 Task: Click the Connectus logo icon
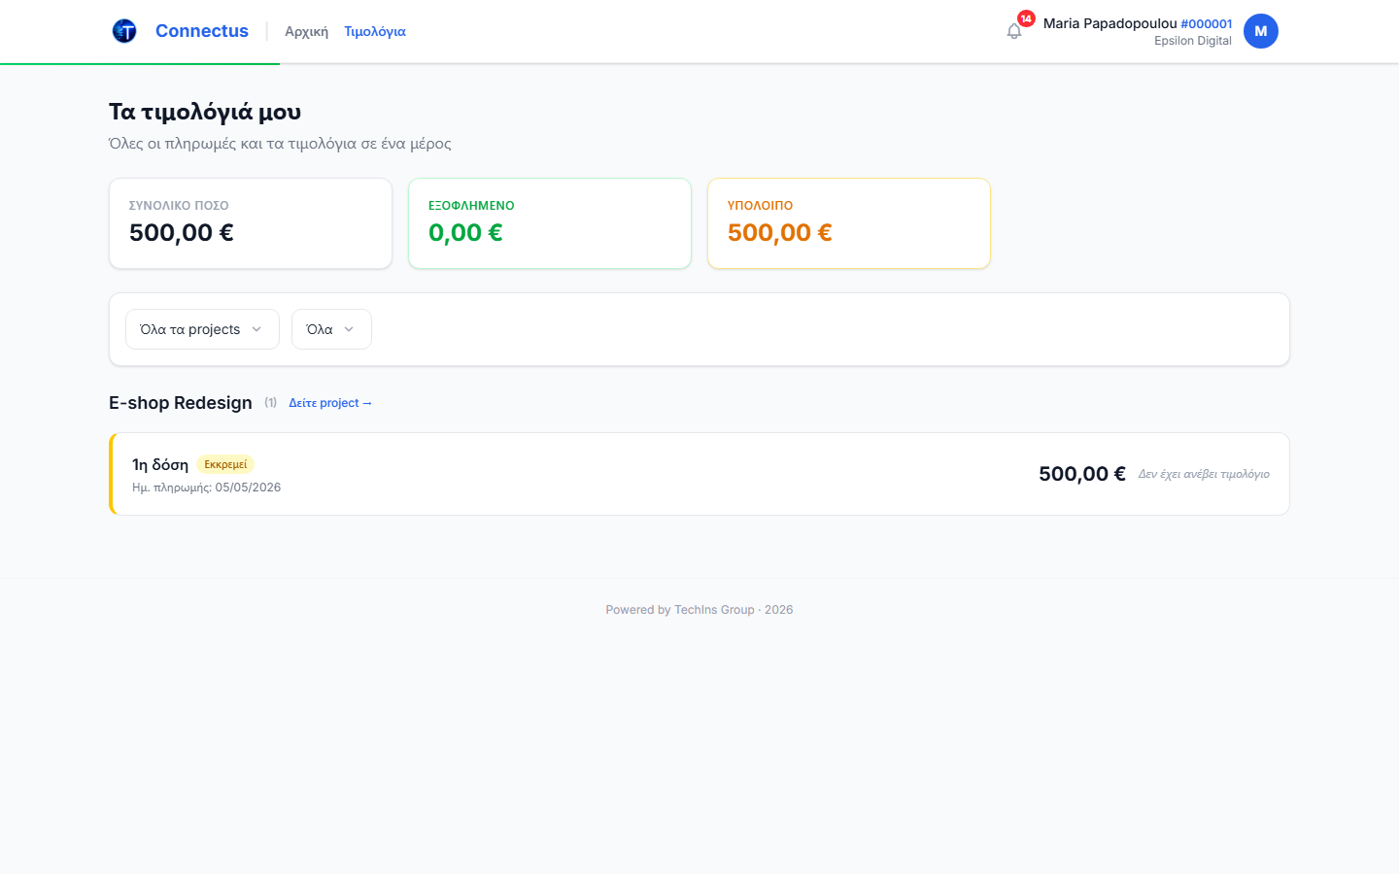(x=124, y=31)
